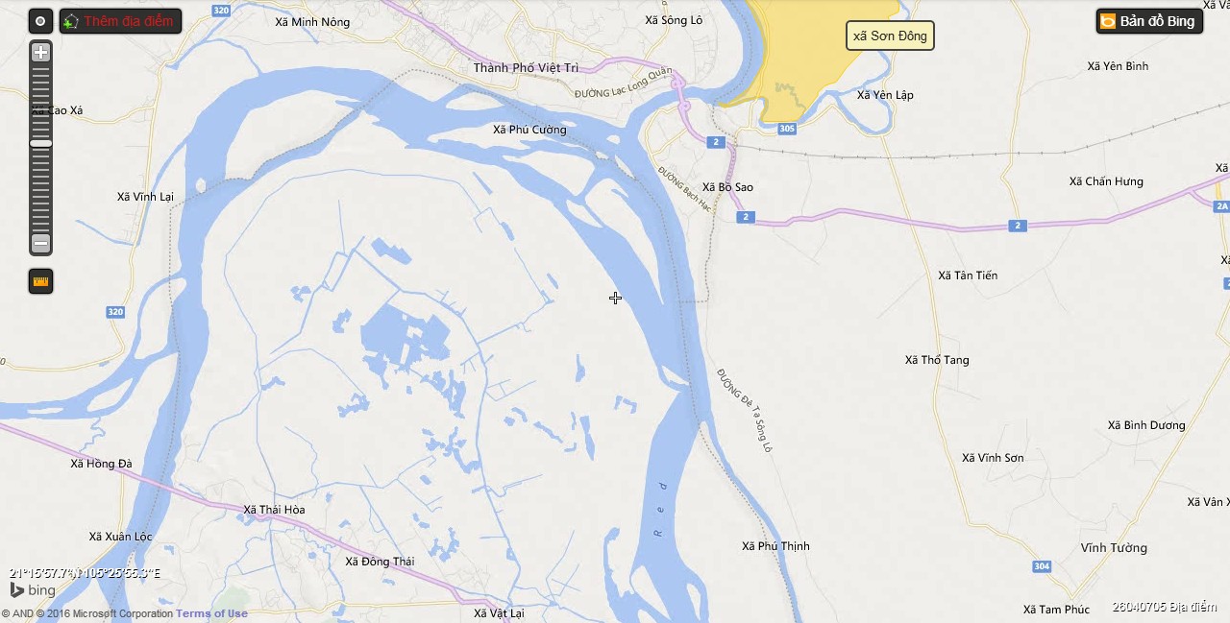Click the zoom slider handle
1230x623 pixels.
(x=40, y=143)
